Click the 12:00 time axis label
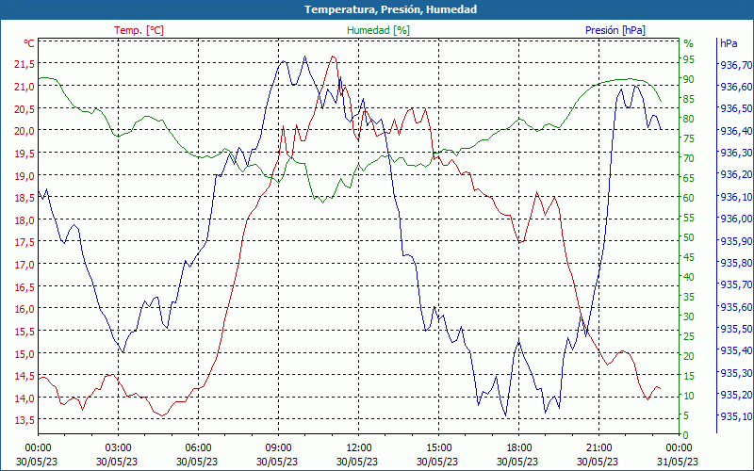The image size is (754, 471). 359,448
